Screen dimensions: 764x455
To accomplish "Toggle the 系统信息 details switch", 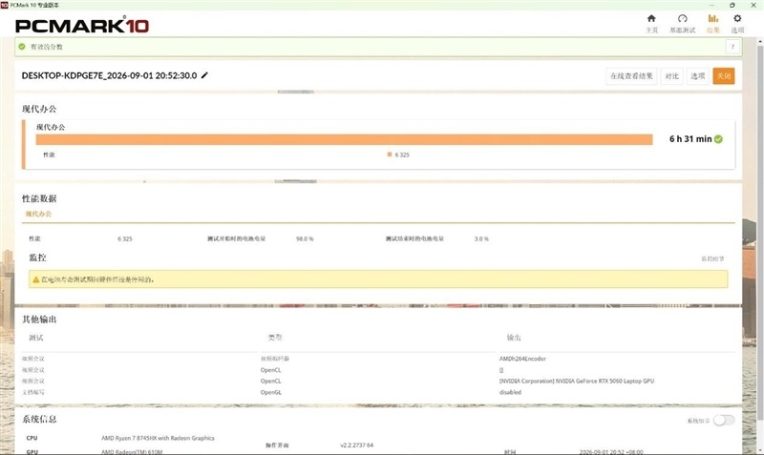I will click(x=724, y=420).
